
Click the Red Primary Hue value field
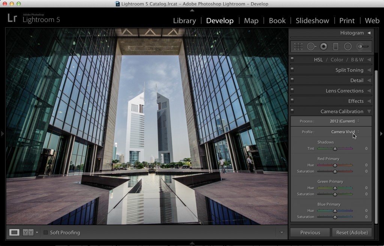[x=366, y=165]
